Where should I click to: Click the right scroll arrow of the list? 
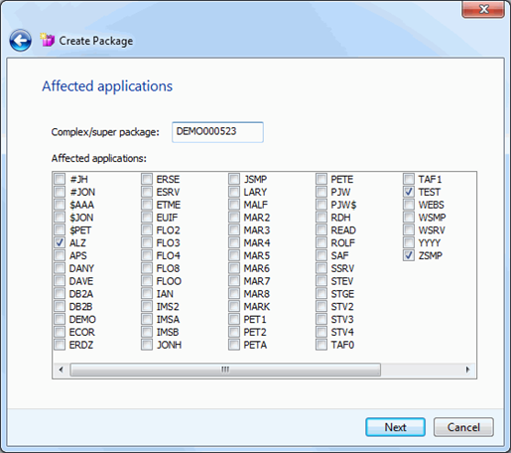click(x=467, y=370)
